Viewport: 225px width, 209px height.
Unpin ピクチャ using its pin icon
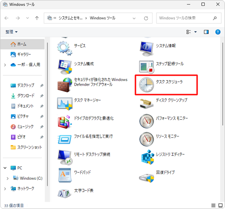pos(42,117)
